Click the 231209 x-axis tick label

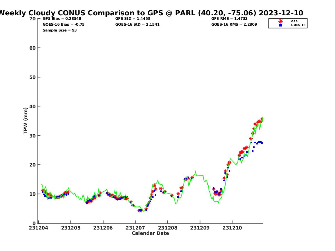200,228
